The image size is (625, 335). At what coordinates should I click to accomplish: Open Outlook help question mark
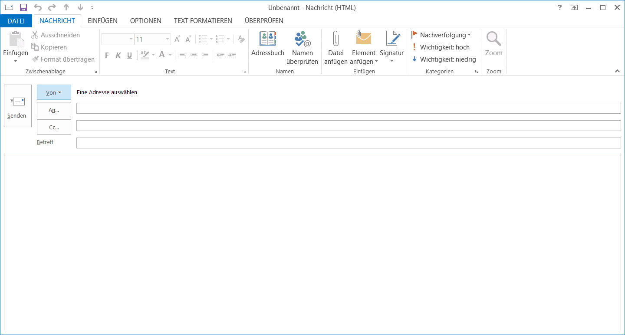(x=560, y=7)
